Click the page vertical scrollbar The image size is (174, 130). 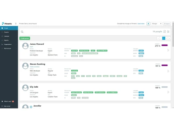[x=173, y=35]
